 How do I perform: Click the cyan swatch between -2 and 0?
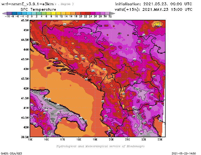click(x=29, y=13)
